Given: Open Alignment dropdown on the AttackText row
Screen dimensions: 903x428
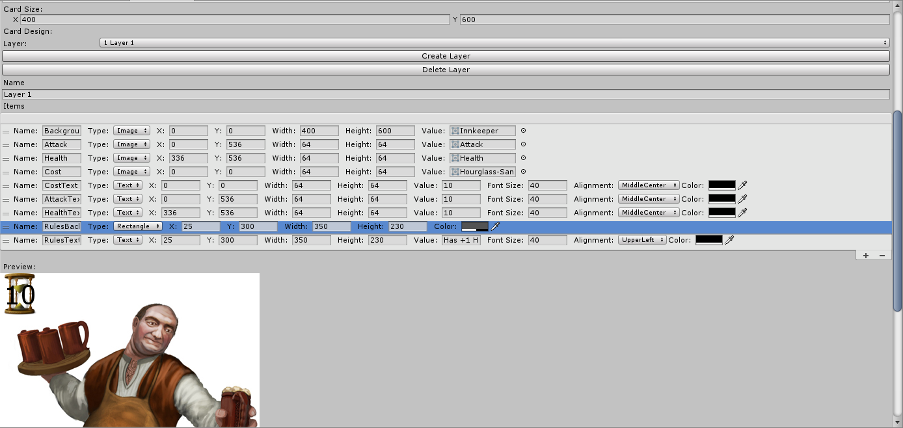Looking at the screenshot, I should (649, 199).
